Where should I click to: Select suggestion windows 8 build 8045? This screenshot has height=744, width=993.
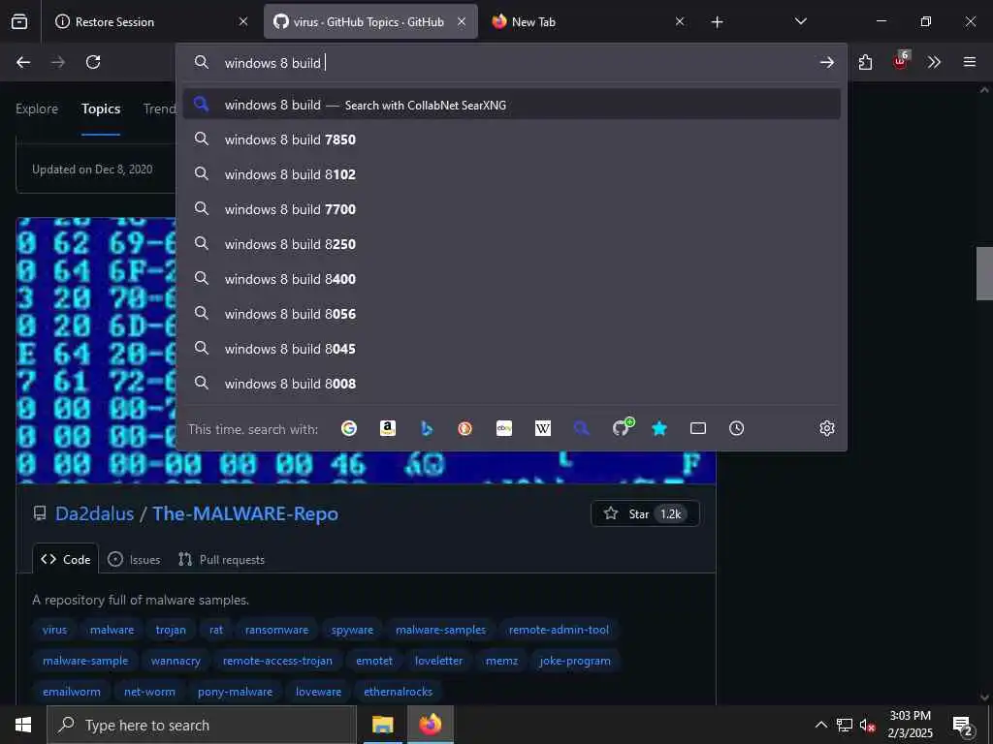pyautogui.click(x=512, y=349)
